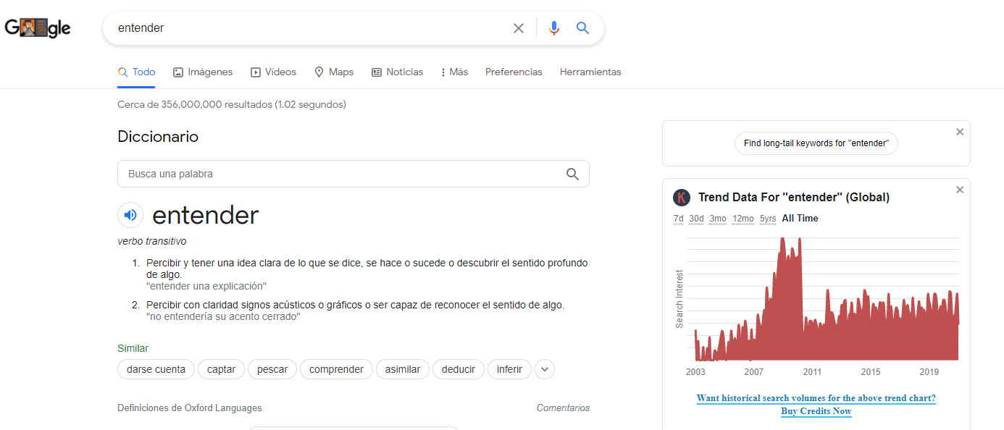Dismiss the trend data widget
Image resolution: width=1004 pixels, height=430 pixels.
[960, 189]
